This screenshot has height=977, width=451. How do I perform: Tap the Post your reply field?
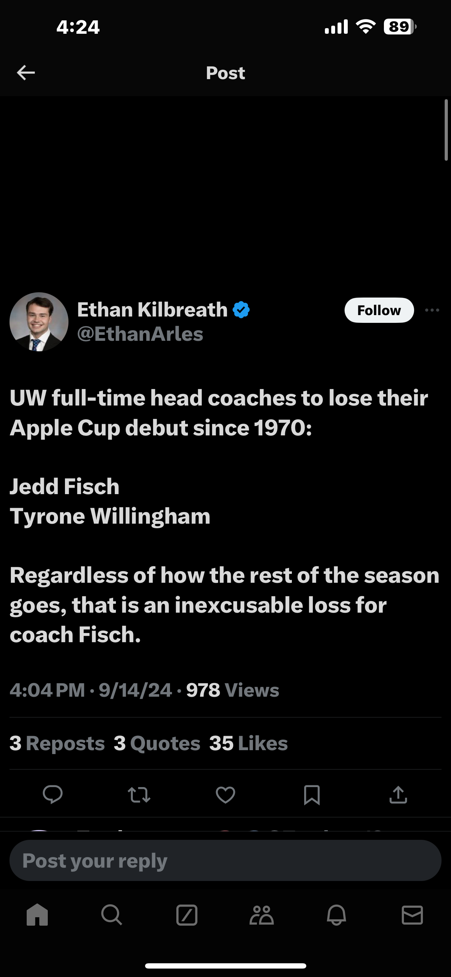click(225, 860)
